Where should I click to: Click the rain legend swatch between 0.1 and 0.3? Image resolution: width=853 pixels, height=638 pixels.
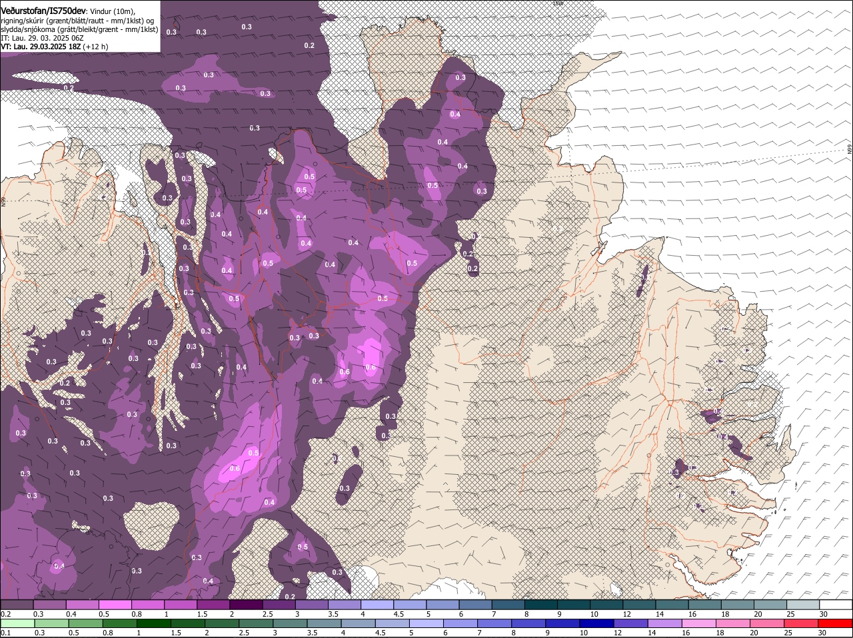pyautogui.click(x=17, y=624)
